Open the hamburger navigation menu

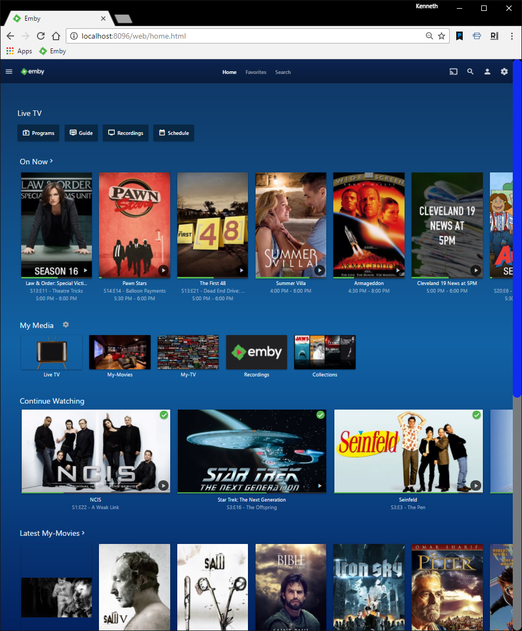tap(9, 72)
